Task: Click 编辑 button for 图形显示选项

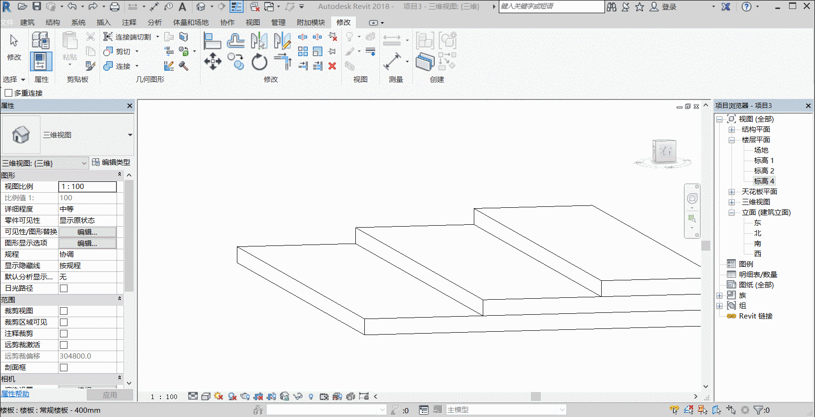Action: tap(87, 243)
